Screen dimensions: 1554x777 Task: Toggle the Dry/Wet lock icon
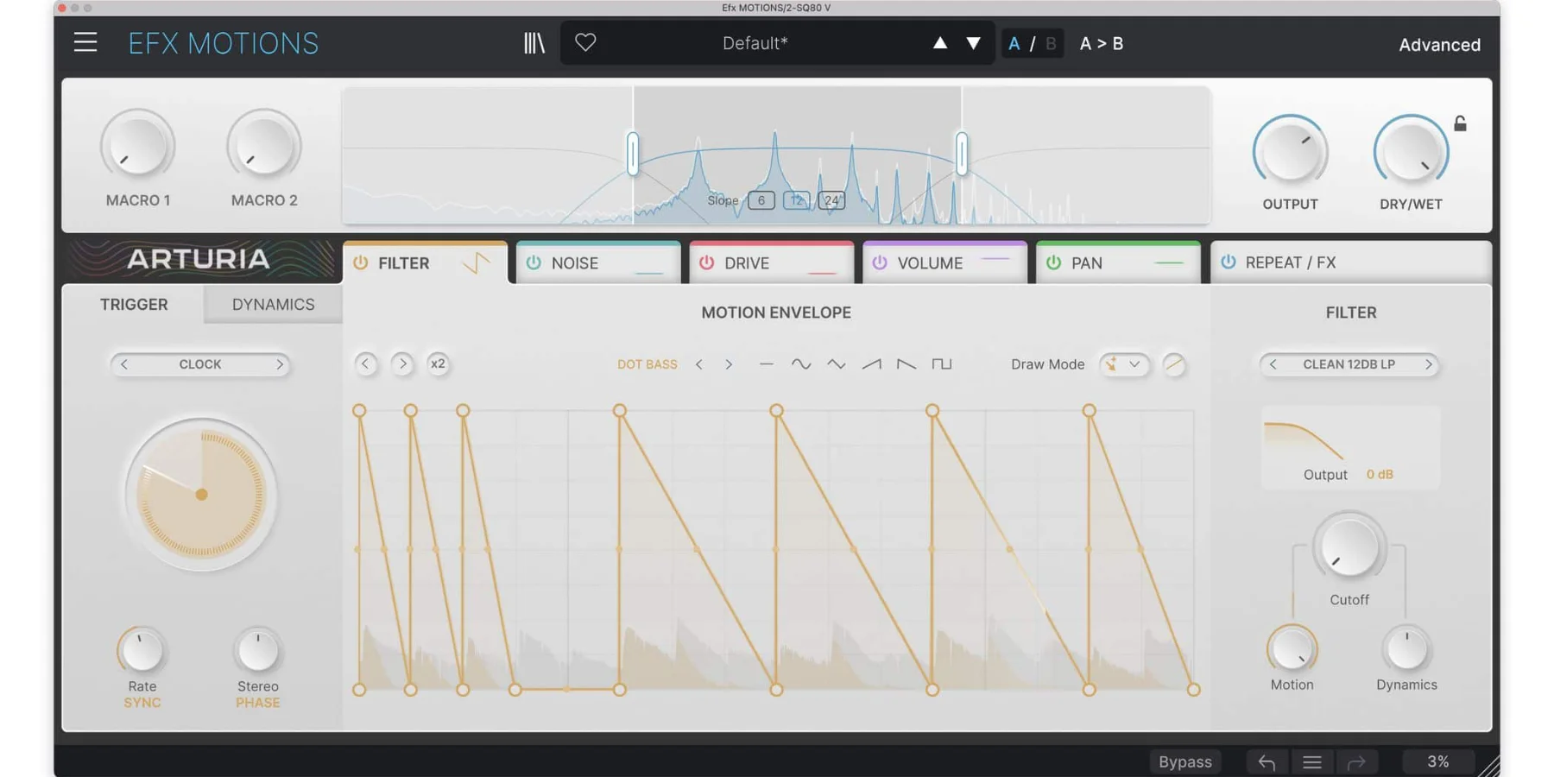point(1460,123)
